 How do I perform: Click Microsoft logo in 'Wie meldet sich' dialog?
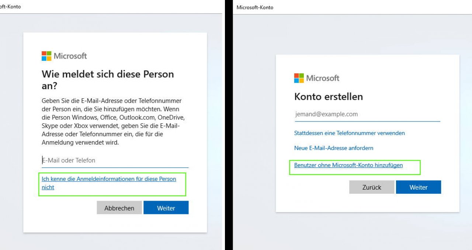point(64,56)
